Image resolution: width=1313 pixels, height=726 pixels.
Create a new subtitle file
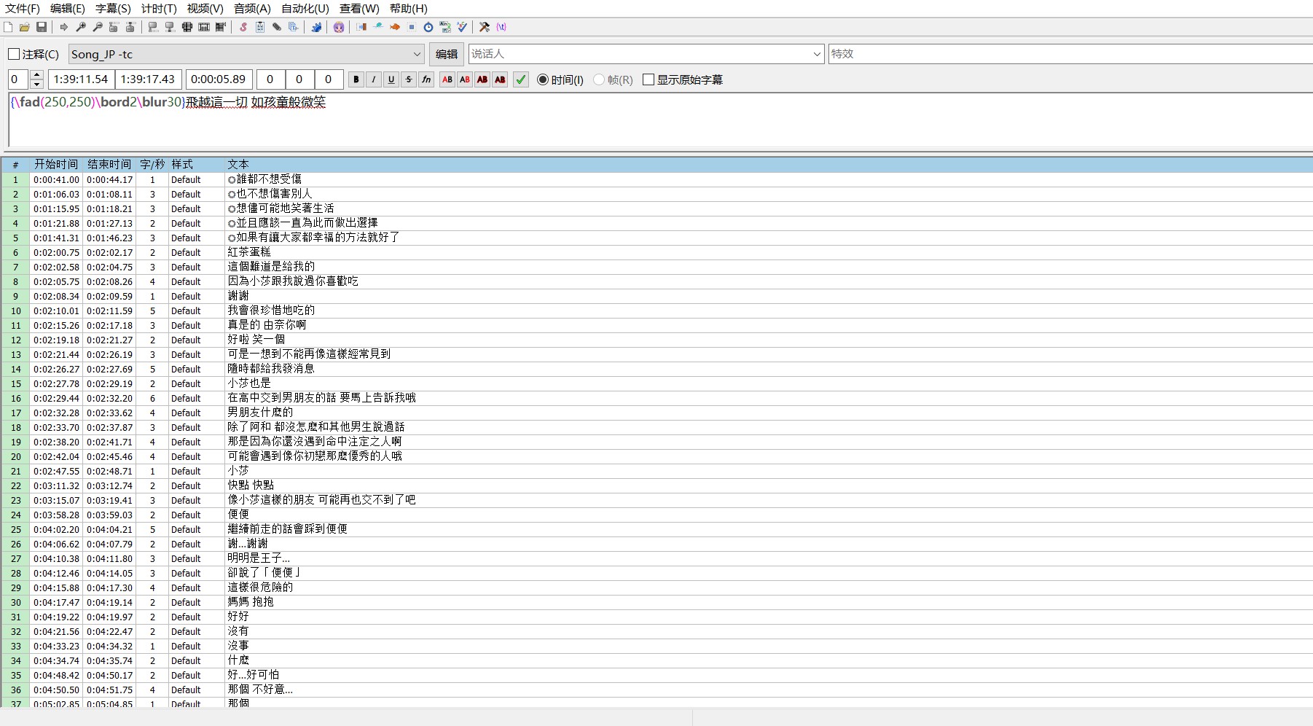[x=8, y=27]
